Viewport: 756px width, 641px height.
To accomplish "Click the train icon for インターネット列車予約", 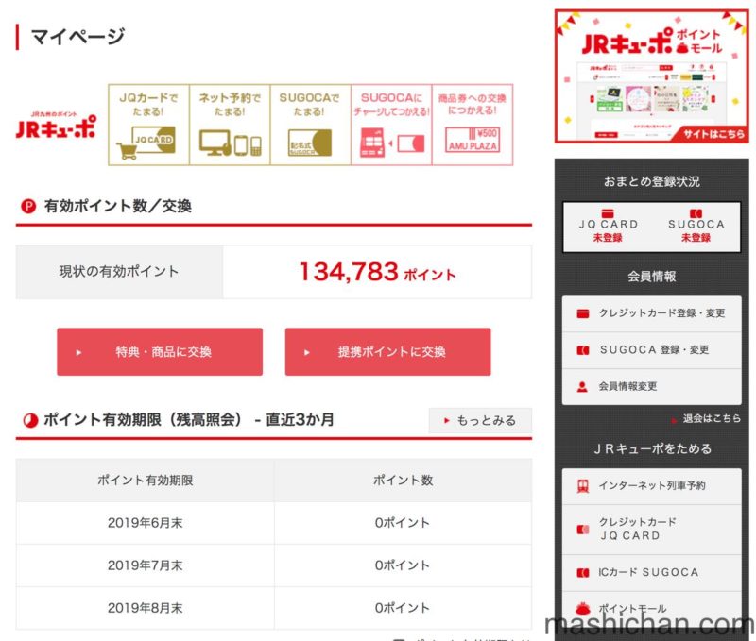I will 583,486.
